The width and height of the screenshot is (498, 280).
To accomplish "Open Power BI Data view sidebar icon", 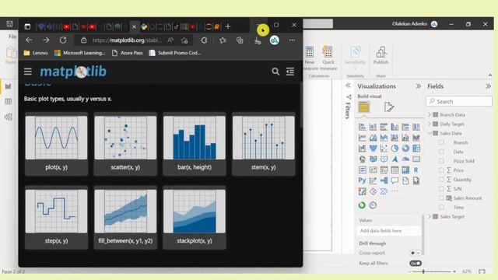I will [x=9, y=102].
